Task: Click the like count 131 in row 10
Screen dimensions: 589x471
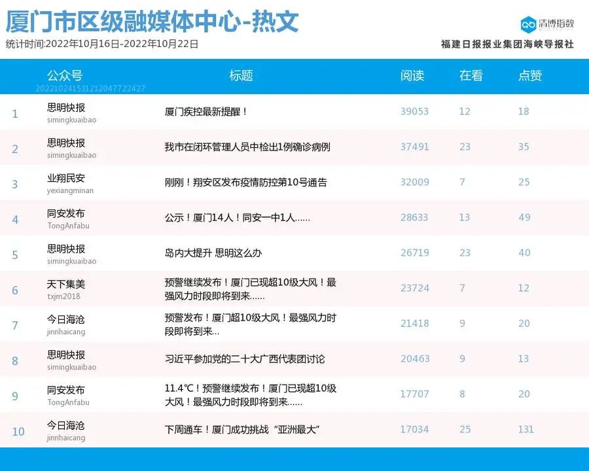Action: tap(526, 430)
